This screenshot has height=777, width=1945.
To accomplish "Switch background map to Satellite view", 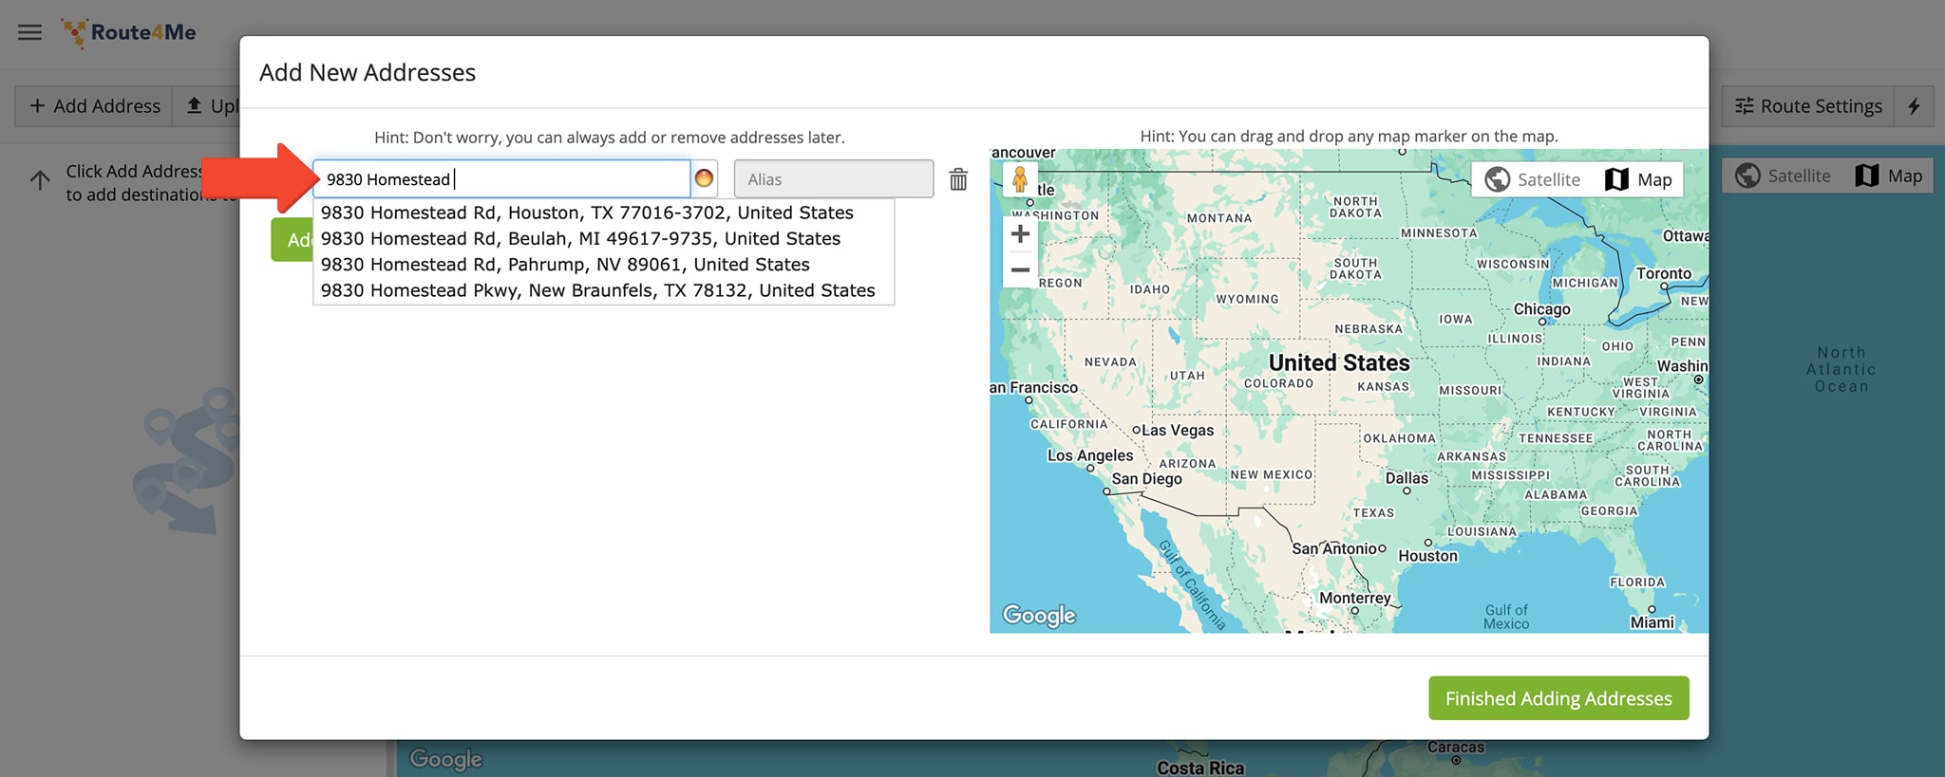I will coord(1784,176).
